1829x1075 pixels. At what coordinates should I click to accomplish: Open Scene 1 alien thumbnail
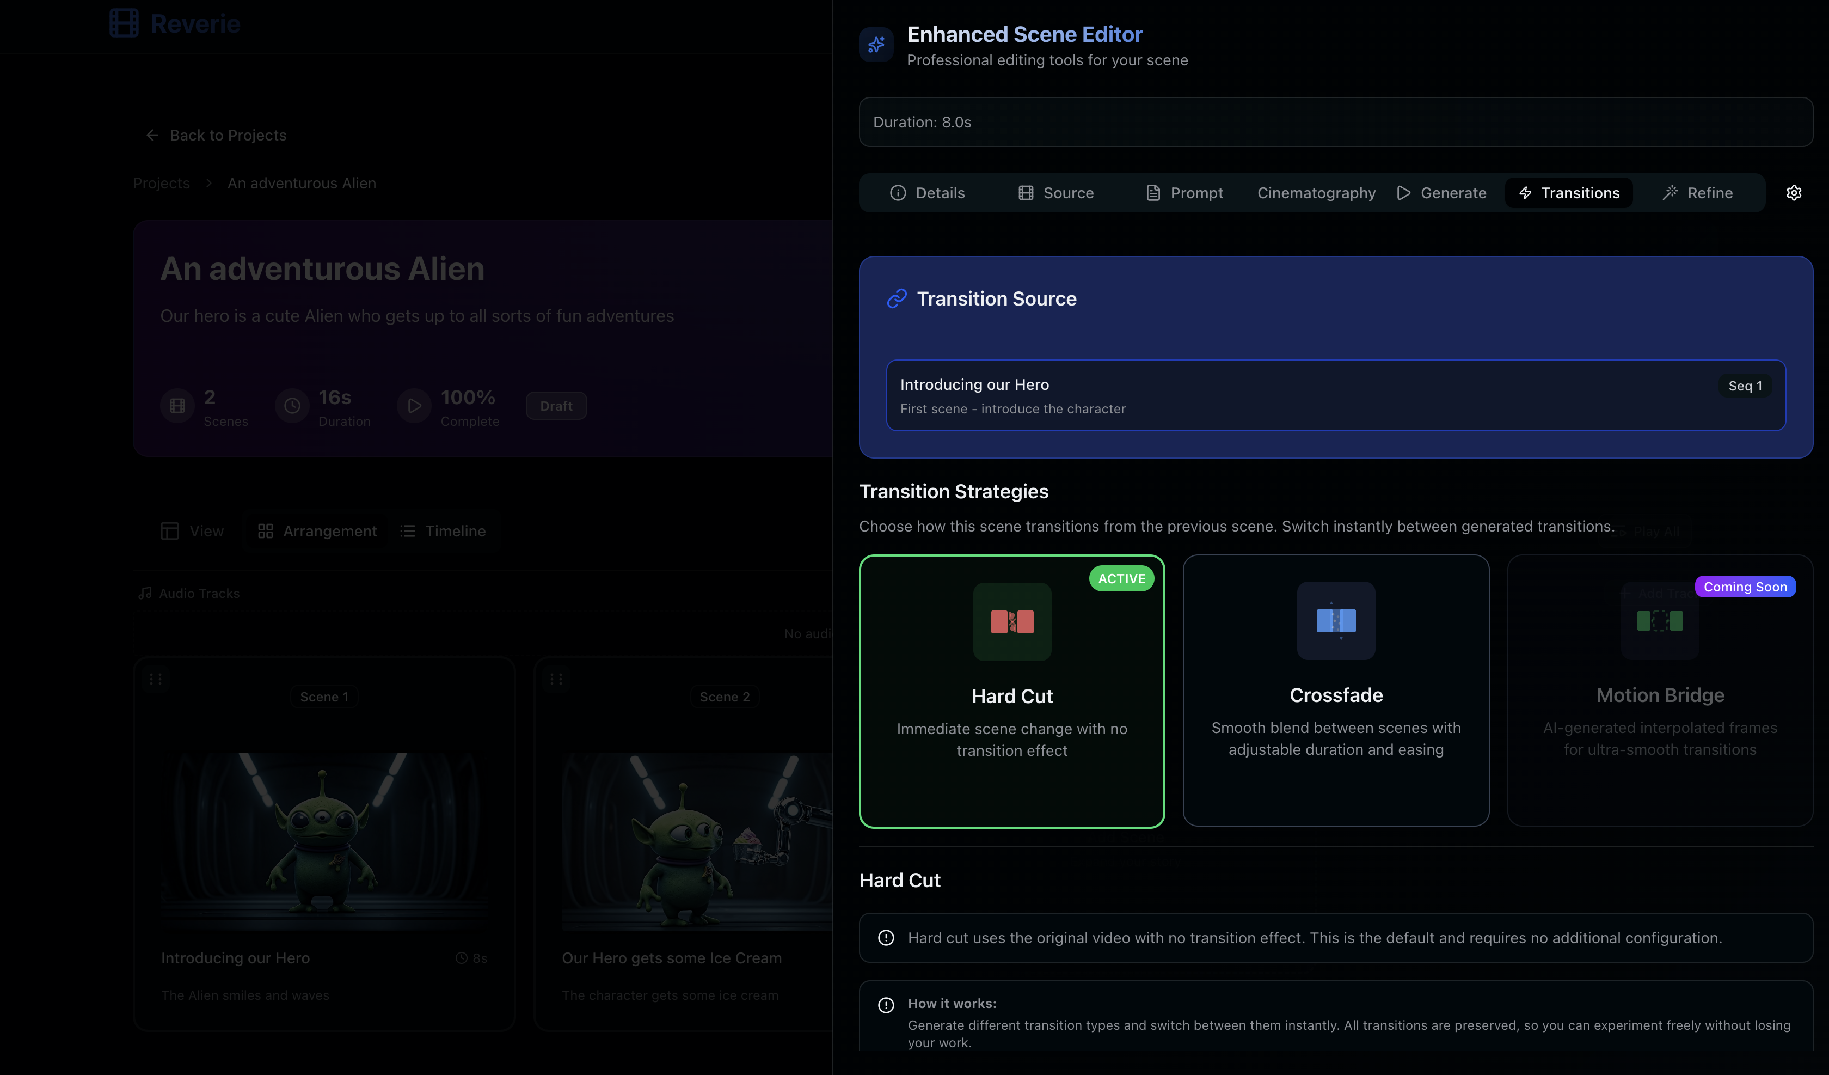point(324,842)
